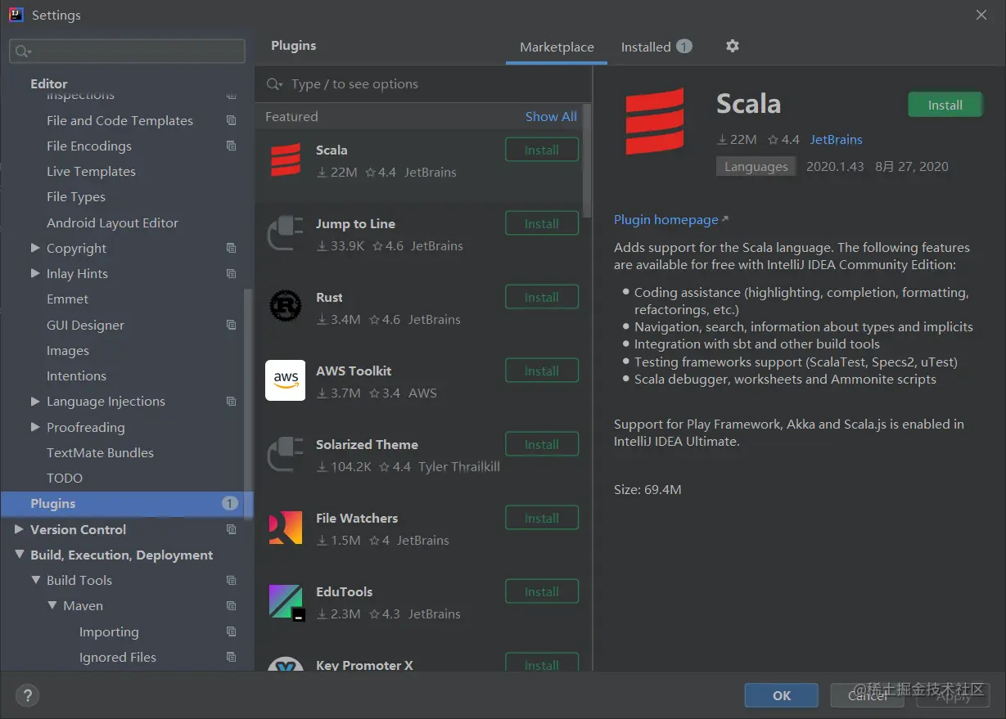Select the Rust gear logo icon
This screenshot has height=719, width=1006.
286,307
